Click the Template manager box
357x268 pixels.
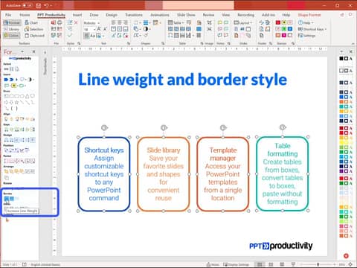(x=223, y=174)
